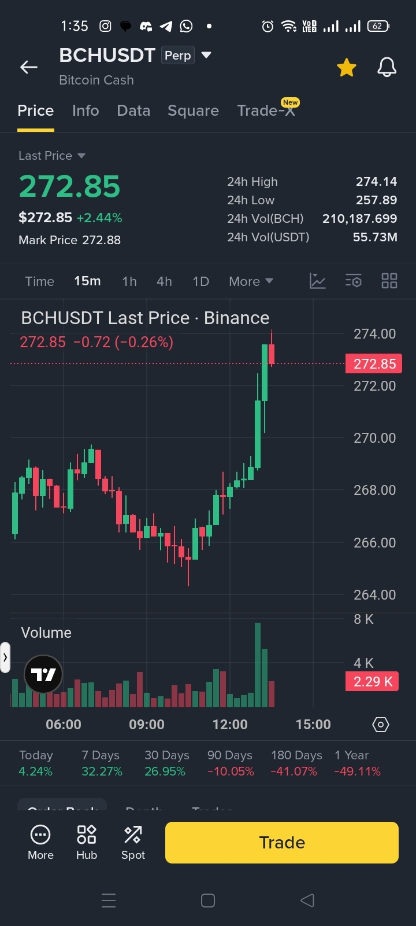Viewport: 416px width, 926px height.
Task: Open chart settings hexagon icon
Action: (381, 725)
